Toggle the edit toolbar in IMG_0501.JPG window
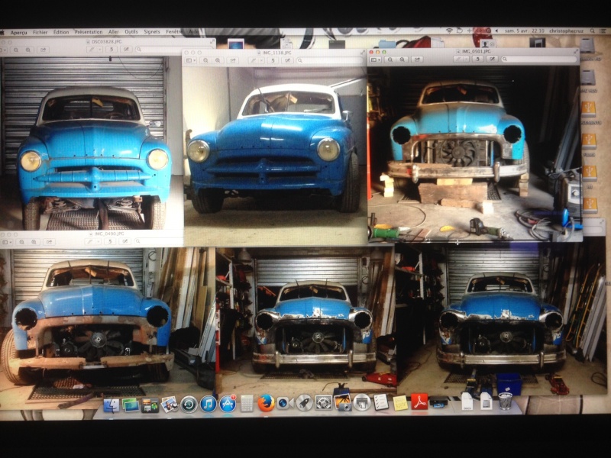 pyautogui.click(x=492, y=60)
